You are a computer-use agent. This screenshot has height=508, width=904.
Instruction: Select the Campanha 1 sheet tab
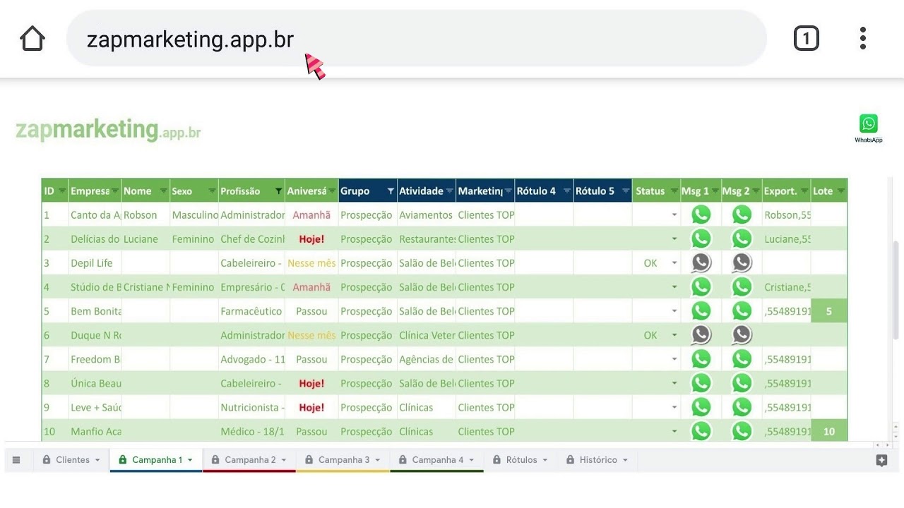point(156,460)
